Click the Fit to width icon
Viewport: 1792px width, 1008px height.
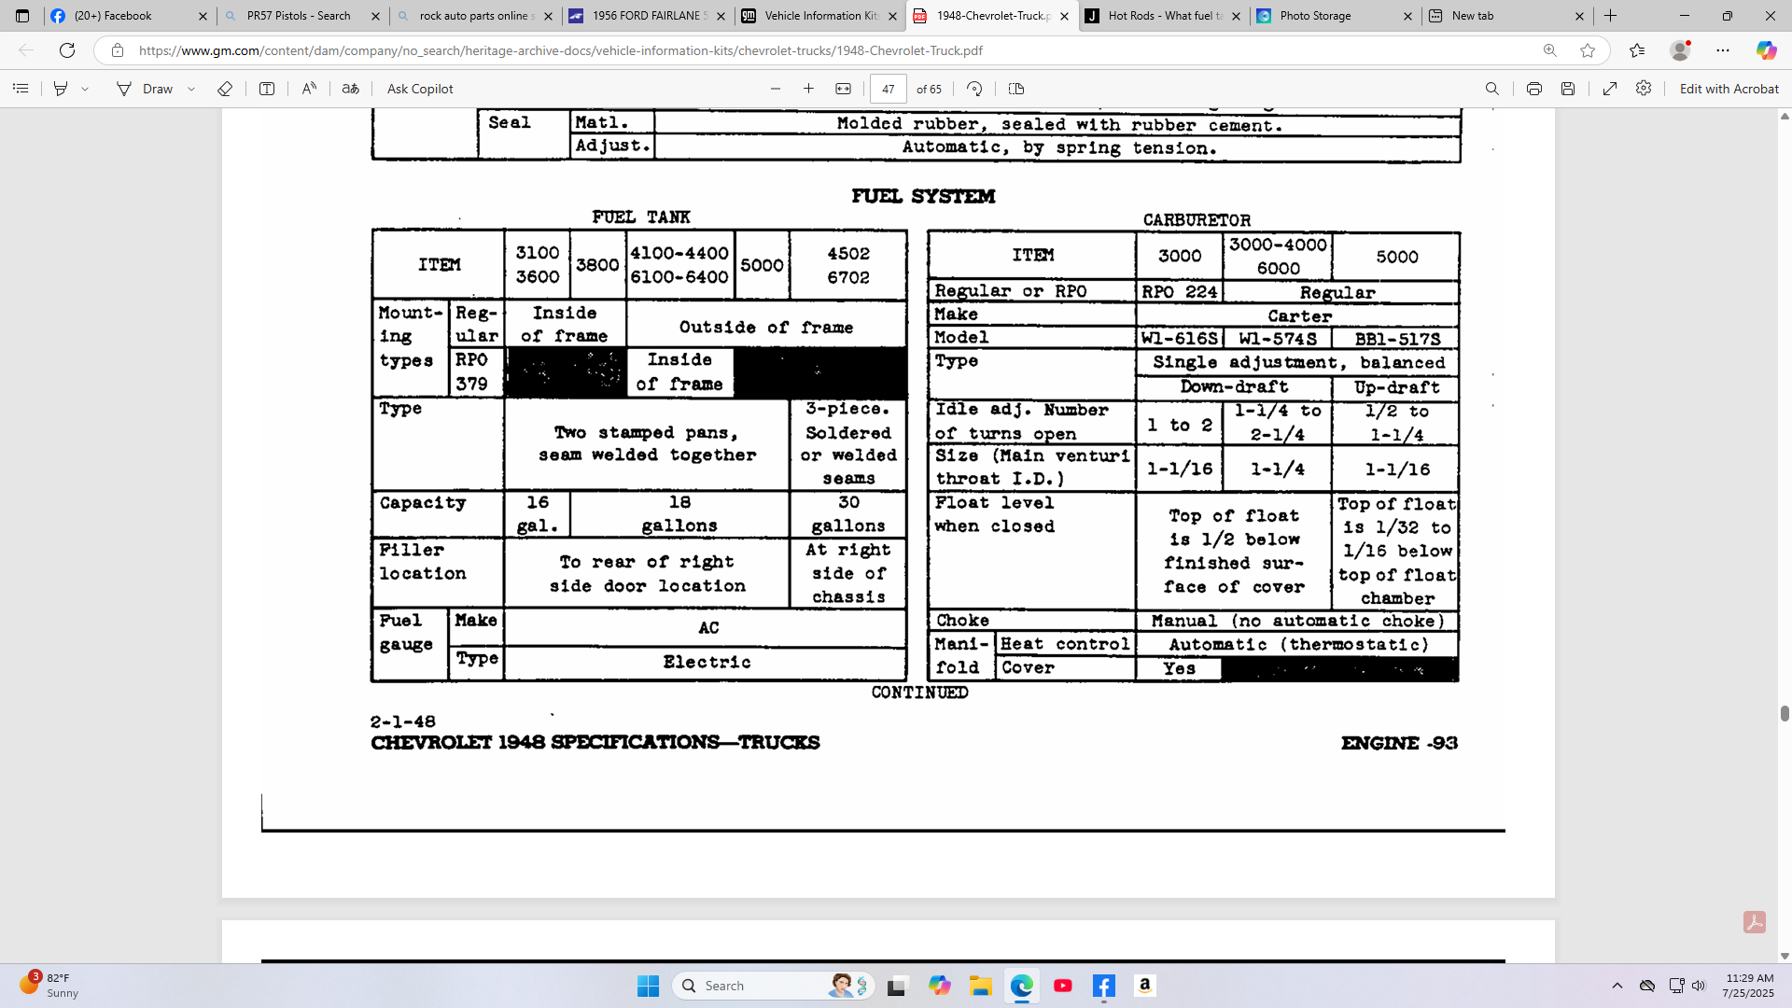844,89
